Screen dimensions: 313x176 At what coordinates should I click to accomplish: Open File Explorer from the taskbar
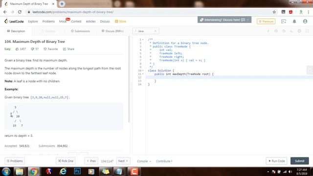(20, 172)
